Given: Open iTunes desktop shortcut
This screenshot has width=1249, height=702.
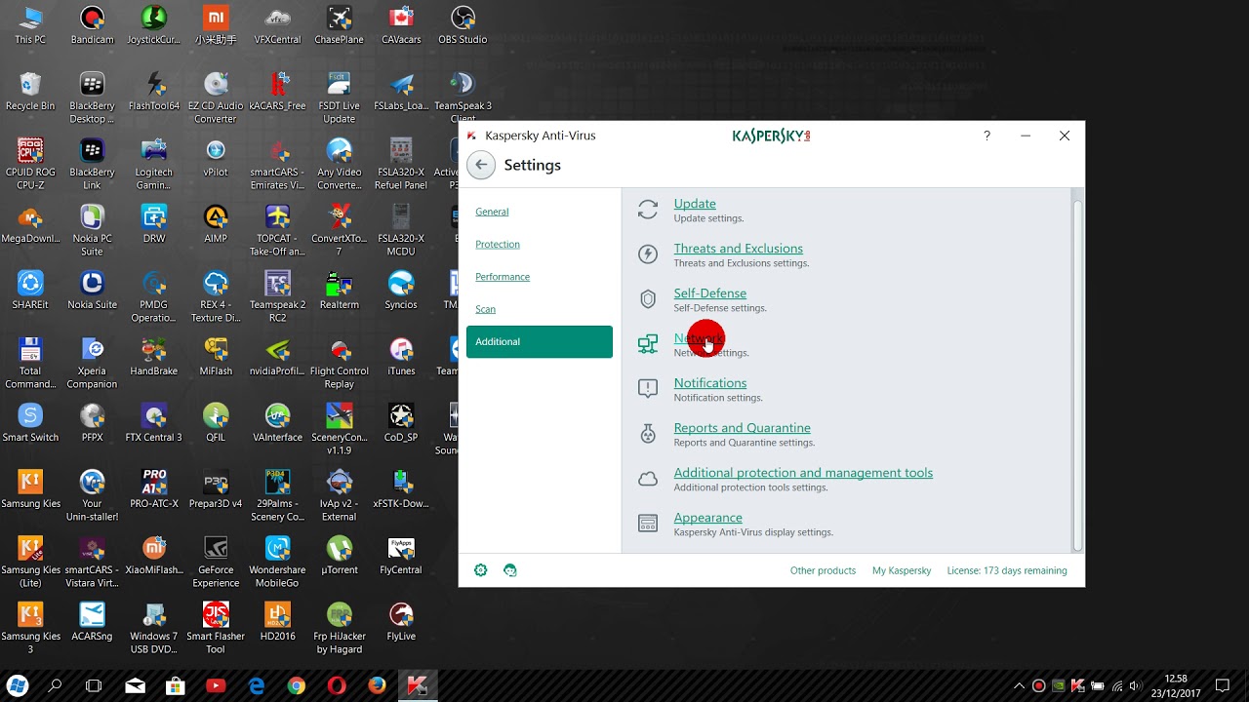Looking at the screenshot, I should [x=401, y=357].
